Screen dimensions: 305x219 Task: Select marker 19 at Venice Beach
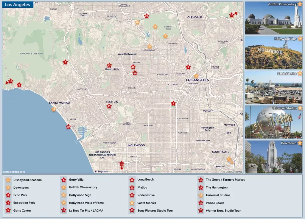click(x=68, y=126)
